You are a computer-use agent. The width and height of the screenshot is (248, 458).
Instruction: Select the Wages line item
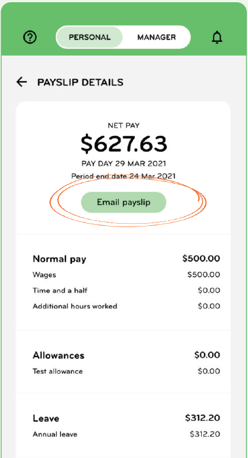(x=127, y=275)
